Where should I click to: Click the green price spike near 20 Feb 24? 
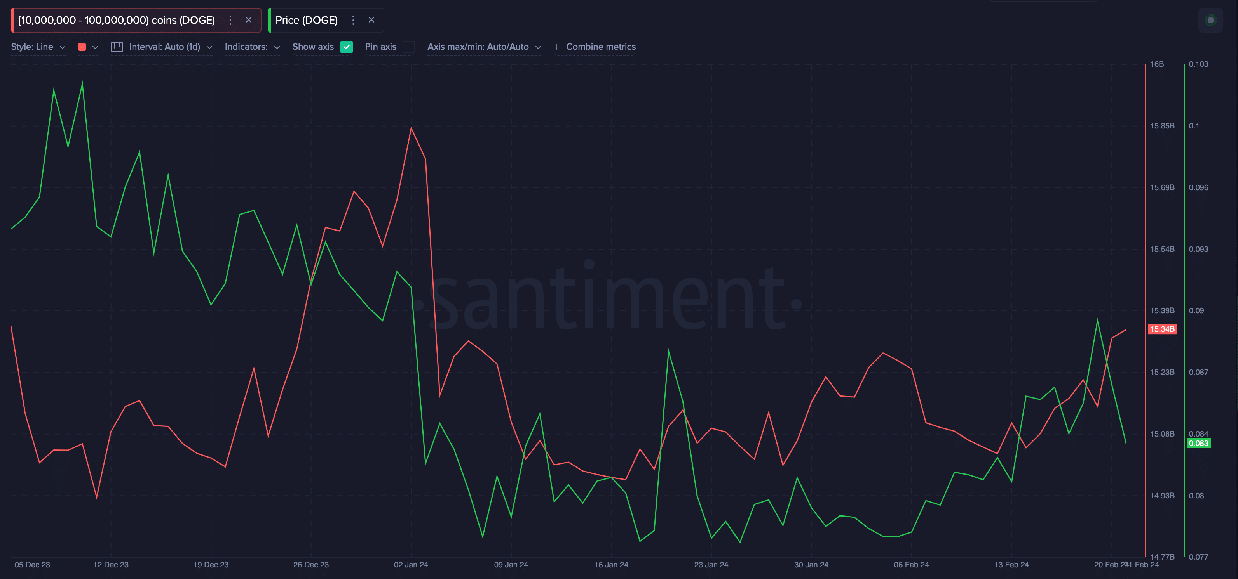(x=1097, y=320)
